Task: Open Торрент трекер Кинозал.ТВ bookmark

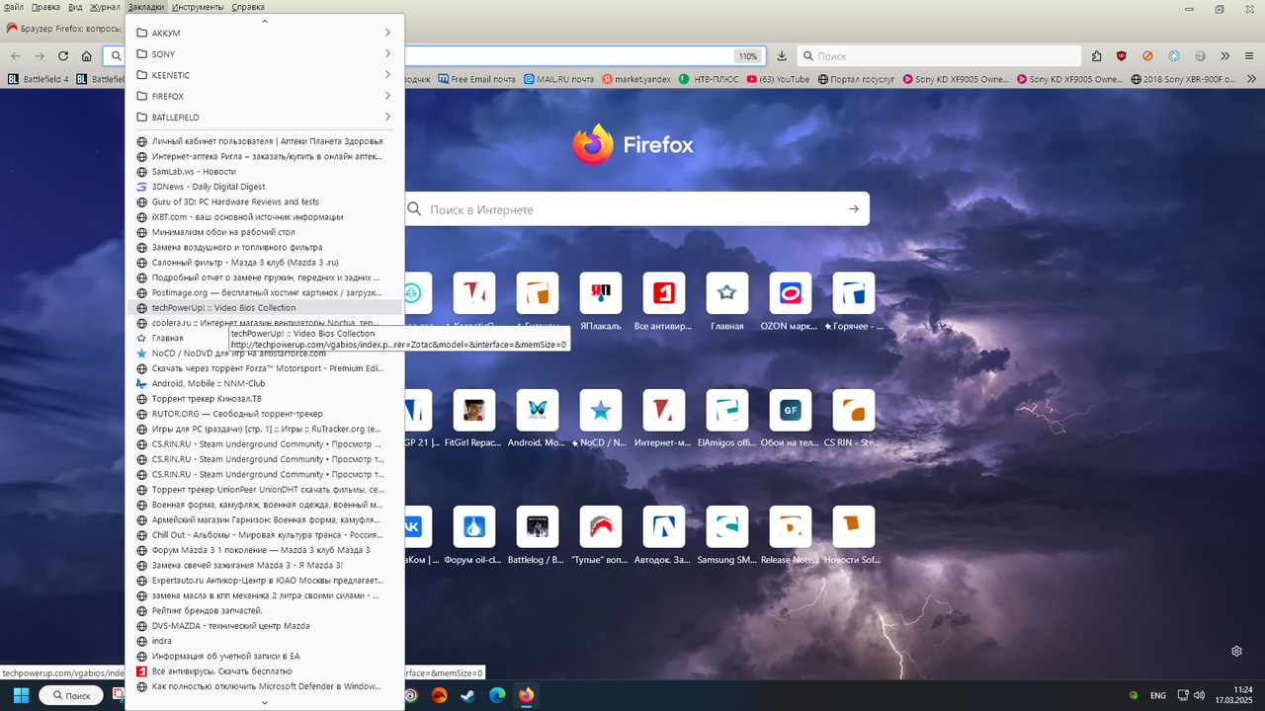Action: click(x=265, y=399)
